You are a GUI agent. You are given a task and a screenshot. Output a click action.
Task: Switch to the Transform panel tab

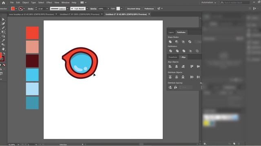point(173,57)
